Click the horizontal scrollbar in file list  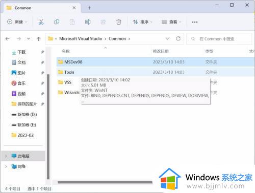click(105, 182)
